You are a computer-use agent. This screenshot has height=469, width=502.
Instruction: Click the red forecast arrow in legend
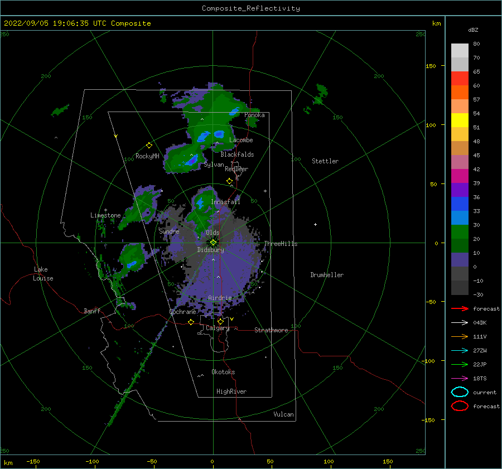coord(460,308)
